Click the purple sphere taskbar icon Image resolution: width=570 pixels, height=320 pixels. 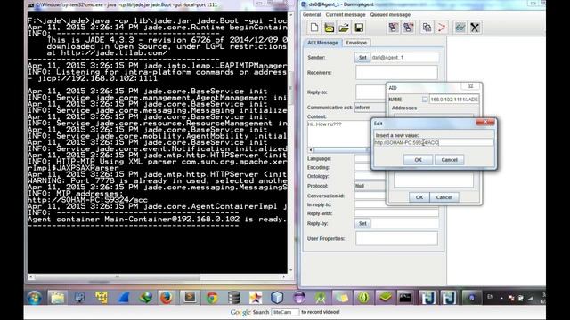tap(299, 298)
